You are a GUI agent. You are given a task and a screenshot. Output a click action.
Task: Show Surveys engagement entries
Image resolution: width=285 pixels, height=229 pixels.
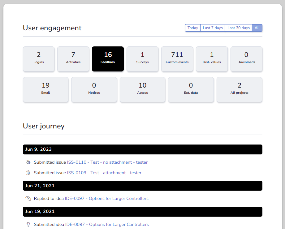[142, 59]
